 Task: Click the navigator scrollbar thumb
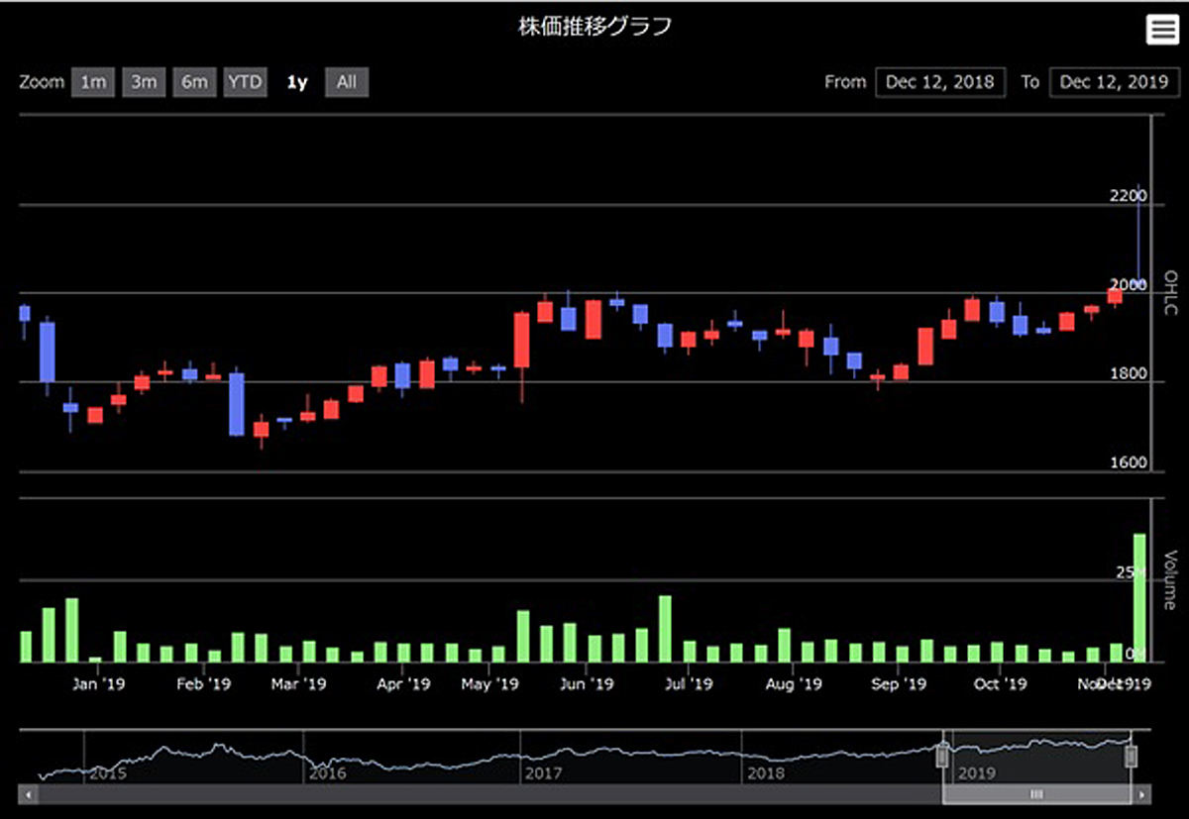coord(1036,794)
